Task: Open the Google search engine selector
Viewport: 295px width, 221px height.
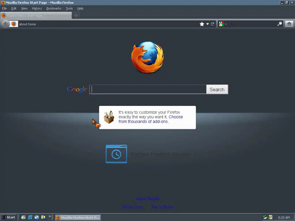Action: [223, 24]
